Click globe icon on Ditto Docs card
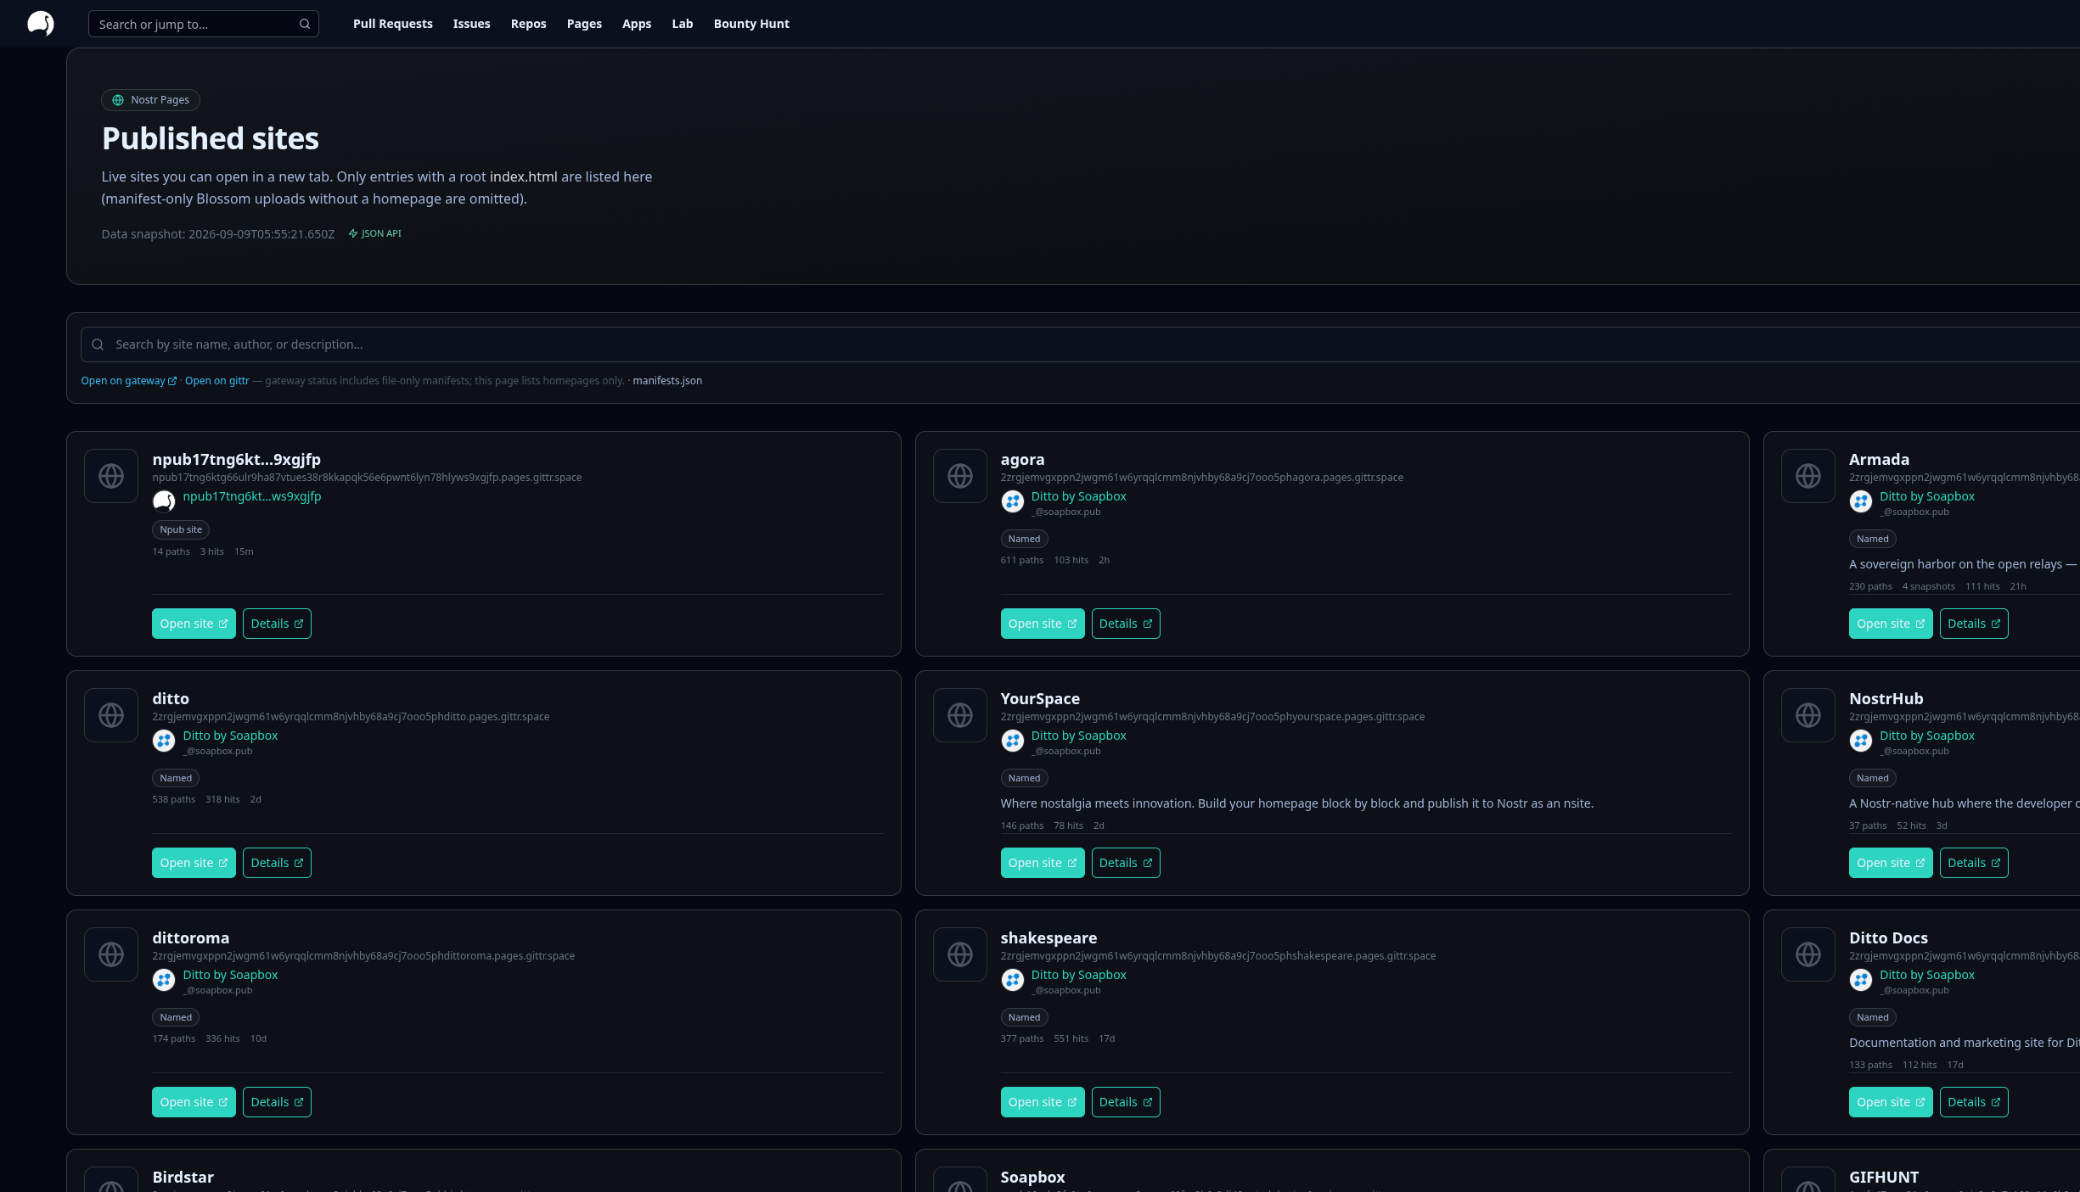 click(1808, 954)
